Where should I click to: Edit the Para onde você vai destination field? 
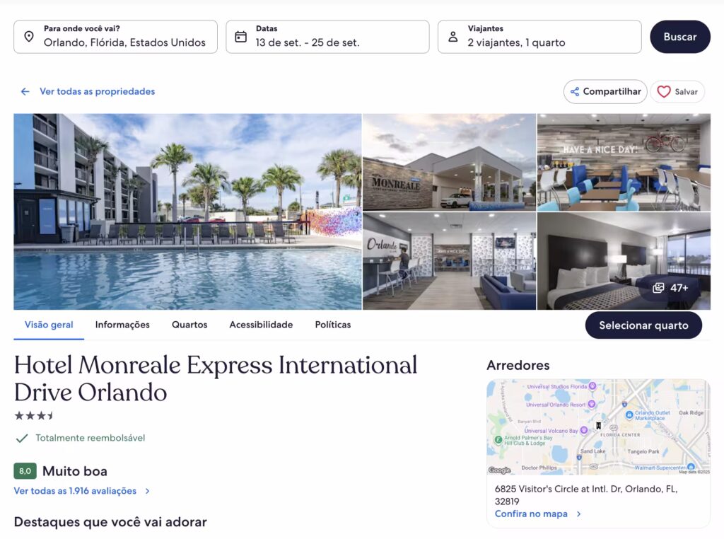pyautogui.click(x=115, y=37)
